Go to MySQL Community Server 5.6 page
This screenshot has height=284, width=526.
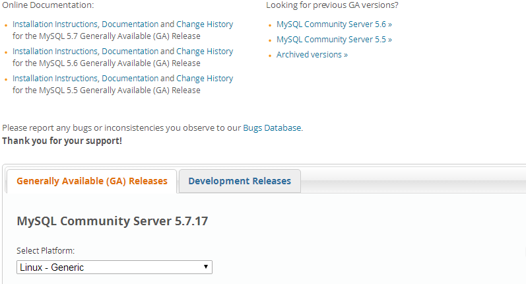click(334, 24)
